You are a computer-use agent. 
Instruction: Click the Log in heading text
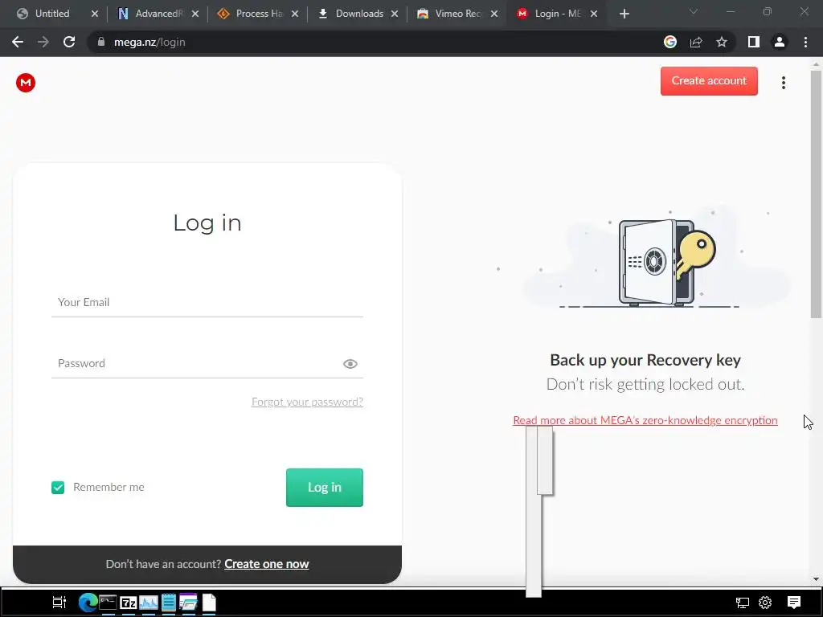coord(207,223)
